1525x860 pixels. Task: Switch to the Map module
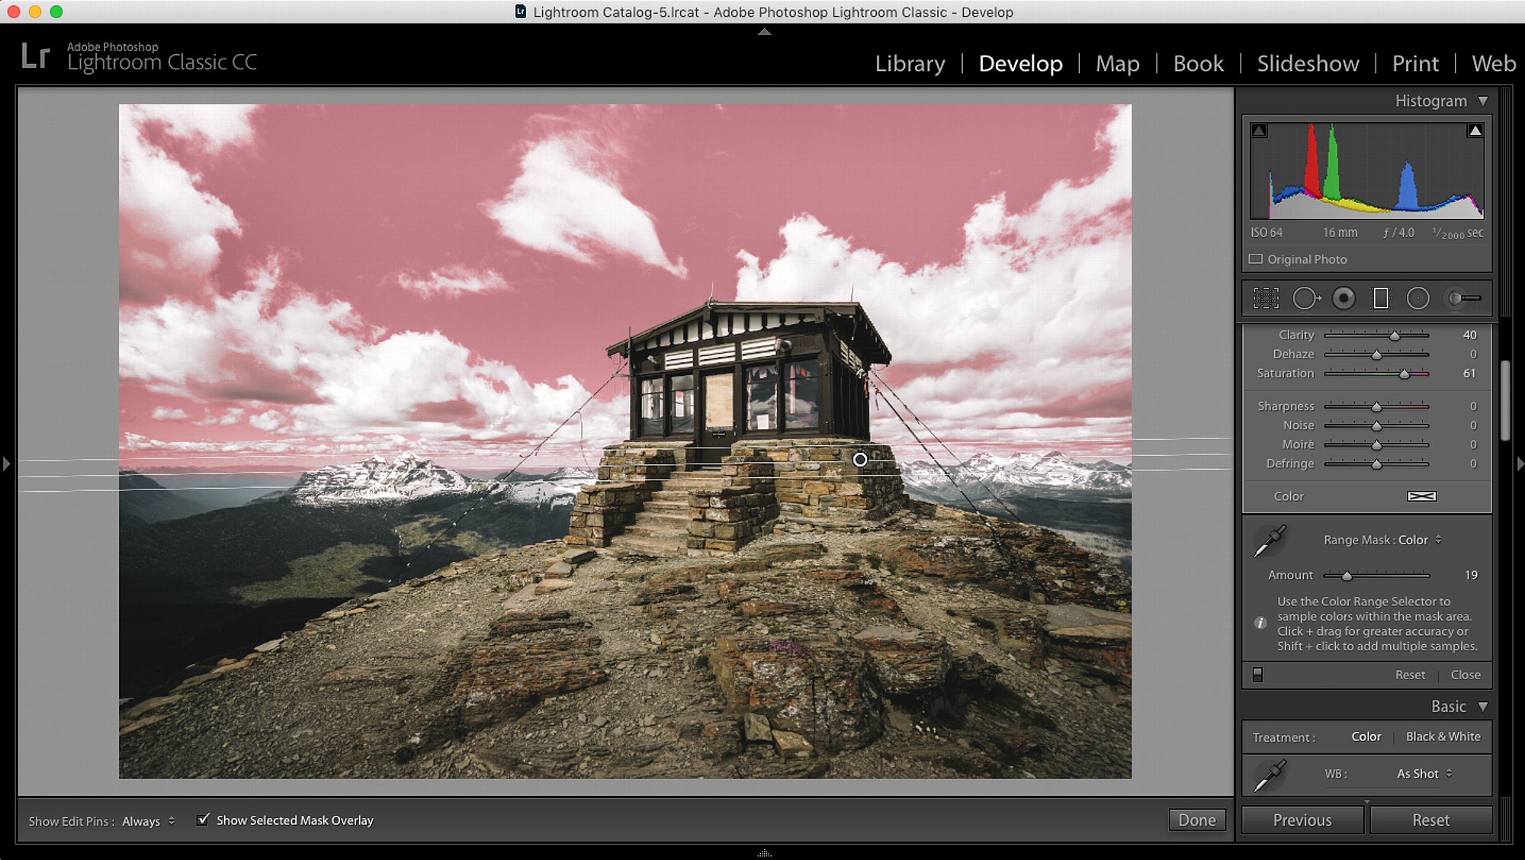click(1117, 63)
